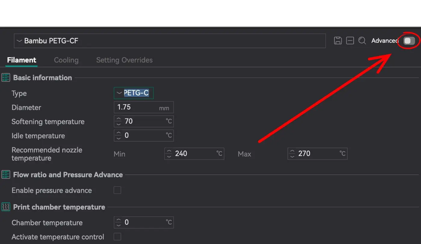
Task: Increase softening temperature with up arrow
Action: pyautogui.click(x=119, y=119)
